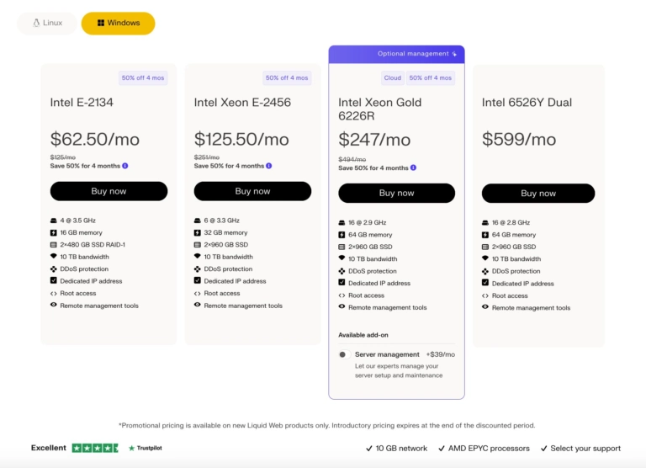Enable the Server management add-on toggle
The image size is (646, 468).
[x=344, y=354]
